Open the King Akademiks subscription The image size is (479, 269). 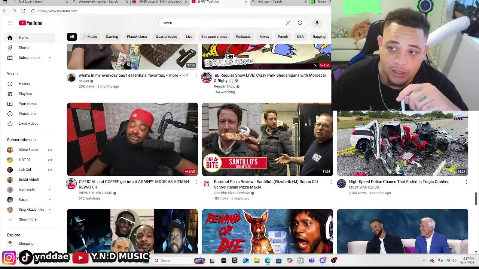coord(30,210)
